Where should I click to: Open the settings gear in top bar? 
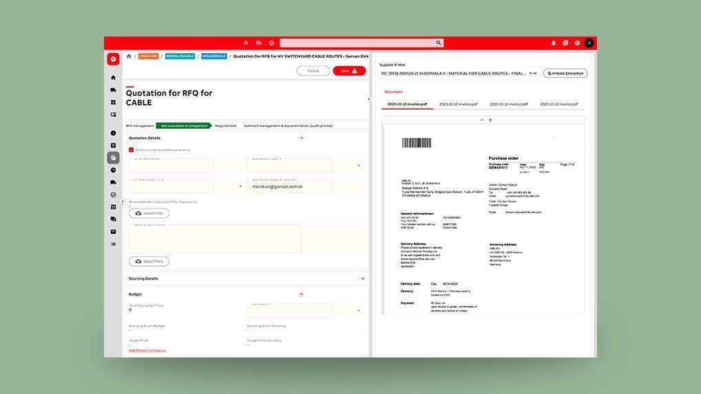[x=577, y=43]
